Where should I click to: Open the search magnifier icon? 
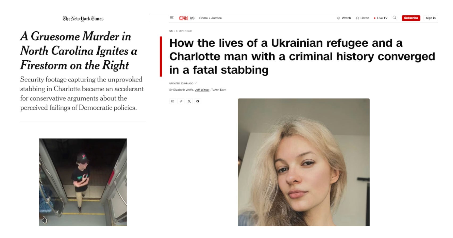coord(395,18)
